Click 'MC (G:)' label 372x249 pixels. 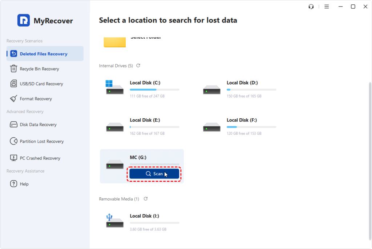[138, 157]
